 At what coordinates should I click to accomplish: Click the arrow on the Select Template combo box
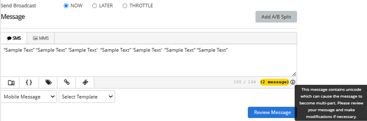(x=111, y=97)
